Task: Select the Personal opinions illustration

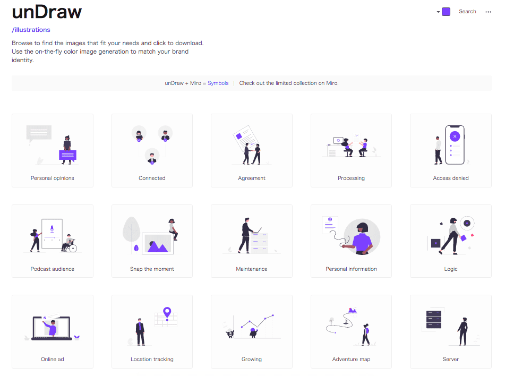Action: [x=53, y=150]
